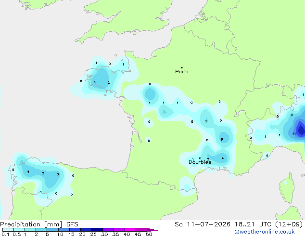Click the '3' precipitation value in northern Spain
Image resolution: width=305 pixels, height=236 pixels.
coord(58,174)
